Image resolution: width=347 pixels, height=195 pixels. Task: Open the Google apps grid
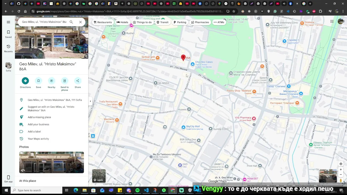[332, 21]
